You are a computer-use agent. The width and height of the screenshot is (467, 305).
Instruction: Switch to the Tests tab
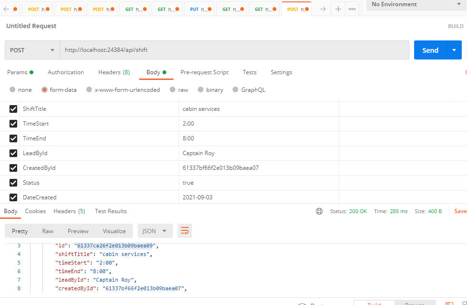coord(250,72)
